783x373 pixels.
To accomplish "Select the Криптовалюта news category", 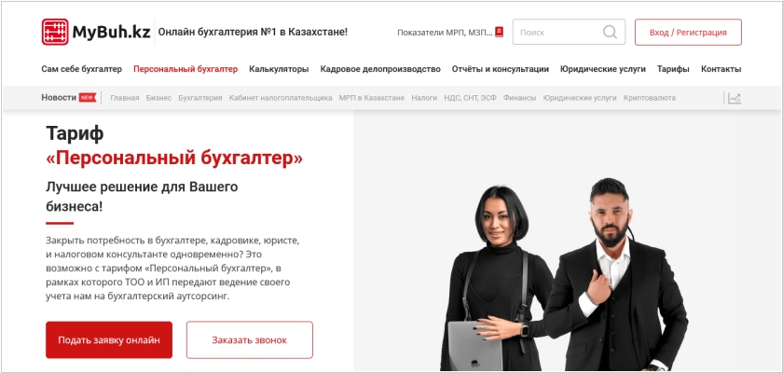I will click(x=649, y=98).
